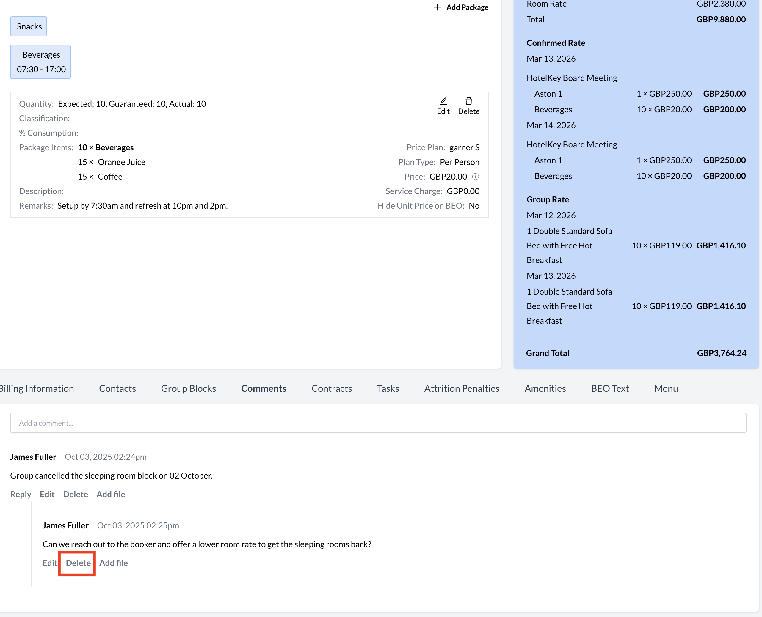This screenshot has width=762, height=617.
Task: Open the BEO Text tab
Action: coord(610,388)
